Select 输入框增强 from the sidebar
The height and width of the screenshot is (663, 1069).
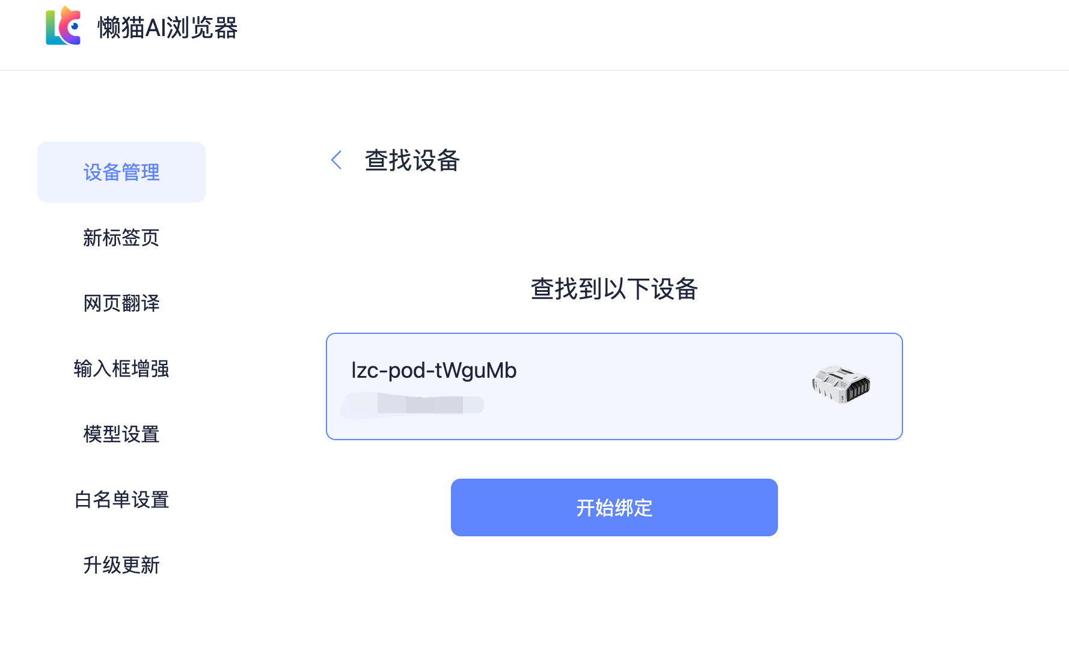pos(121,369)
